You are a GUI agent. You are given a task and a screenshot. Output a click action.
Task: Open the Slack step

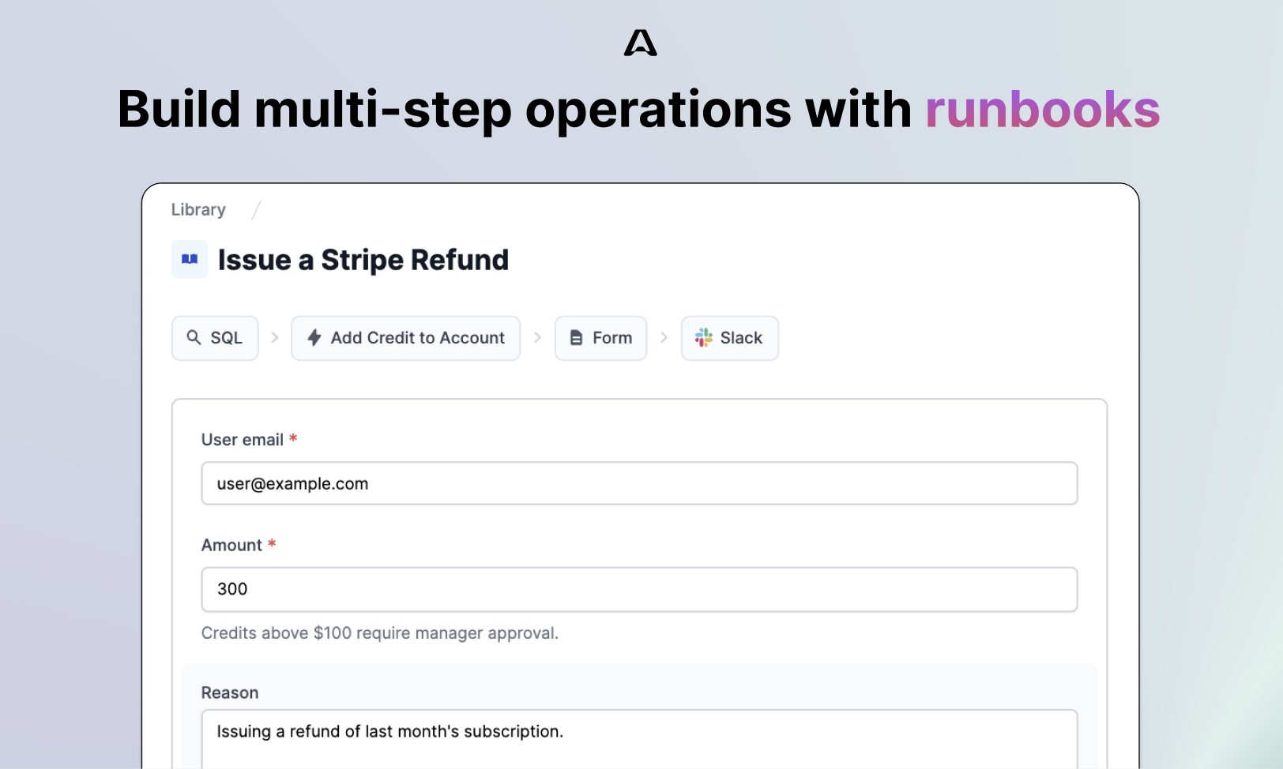pyautogui.click(x=730, y=338)
